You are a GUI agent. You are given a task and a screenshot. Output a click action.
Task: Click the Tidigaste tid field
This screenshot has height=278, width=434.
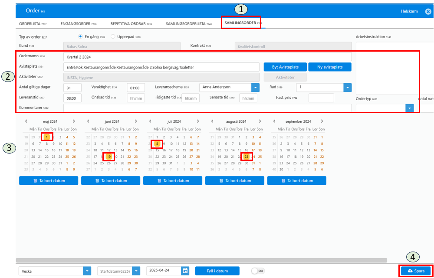(191, 98)
